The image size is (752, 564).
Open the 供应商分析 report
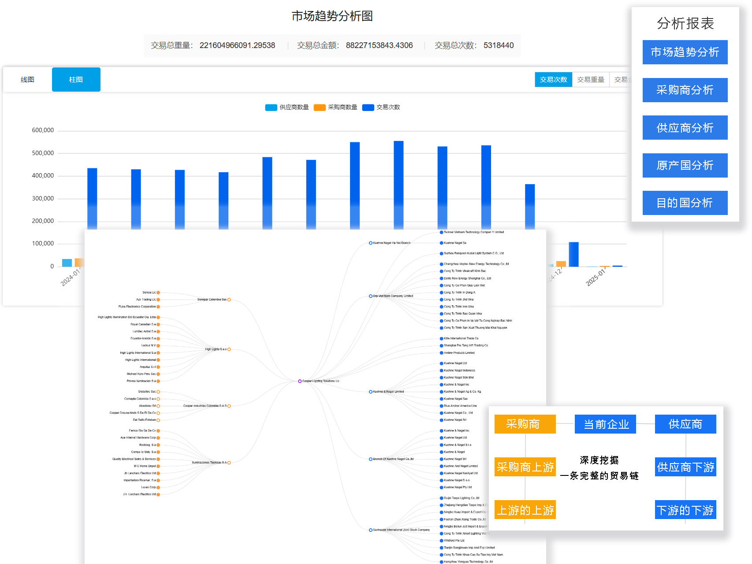pos(685,128)
